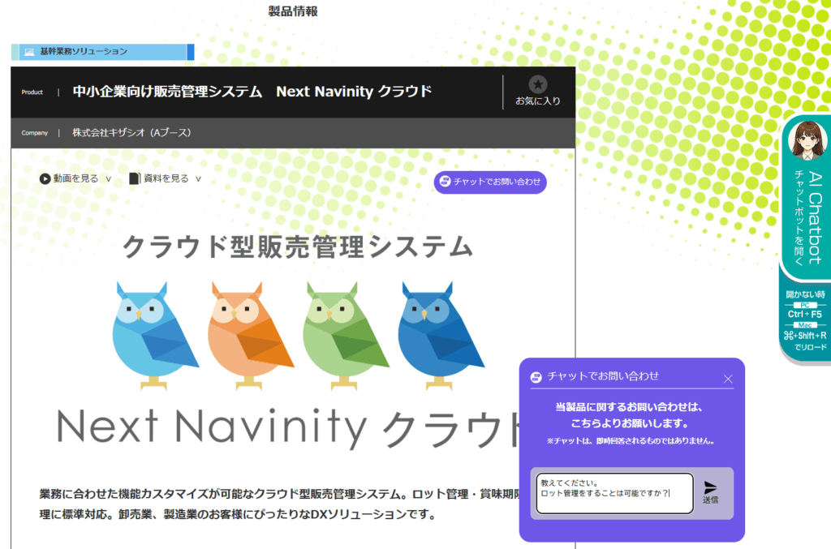
Task: Close the chat inquiry popup
Action: 728,379
